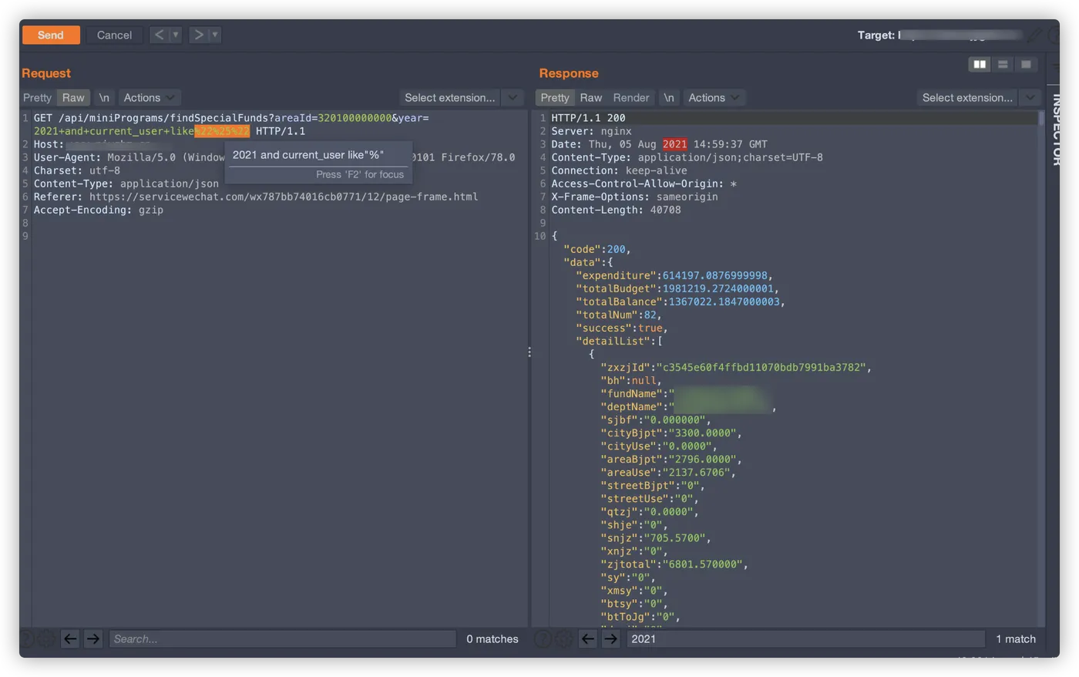Click 'HTTP/1.1 200' status line

[x=588, y=118]
